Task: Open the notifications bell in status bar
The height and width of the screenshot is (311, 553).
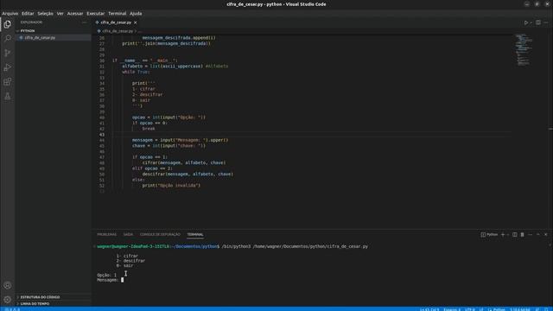Action: [546, 309]
